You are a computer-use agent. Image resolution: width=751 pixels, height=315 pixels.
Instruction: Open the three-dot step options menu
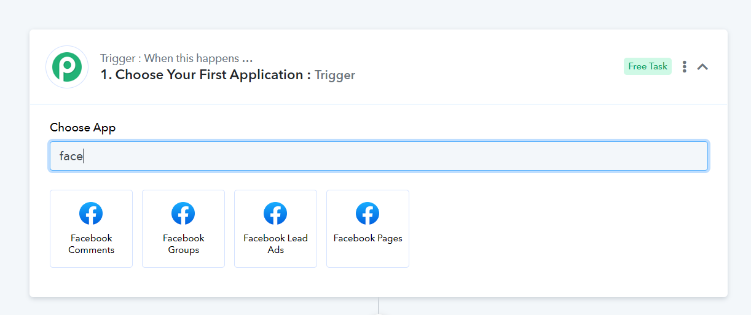click(684, 67)
